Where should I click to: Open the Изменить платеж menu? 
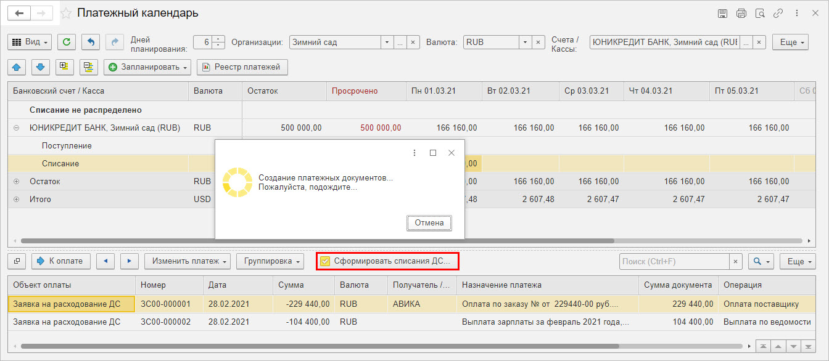188,261
